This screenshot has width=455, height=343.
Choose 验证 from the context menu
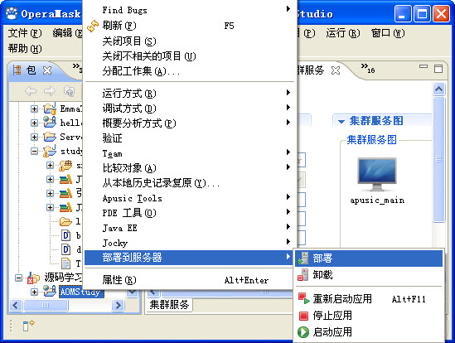191,138
